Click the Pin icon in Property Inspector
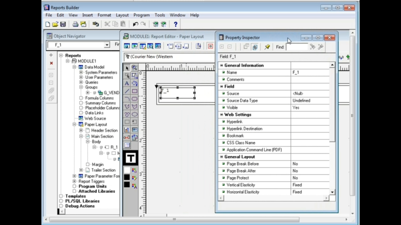 click(267, 47)
